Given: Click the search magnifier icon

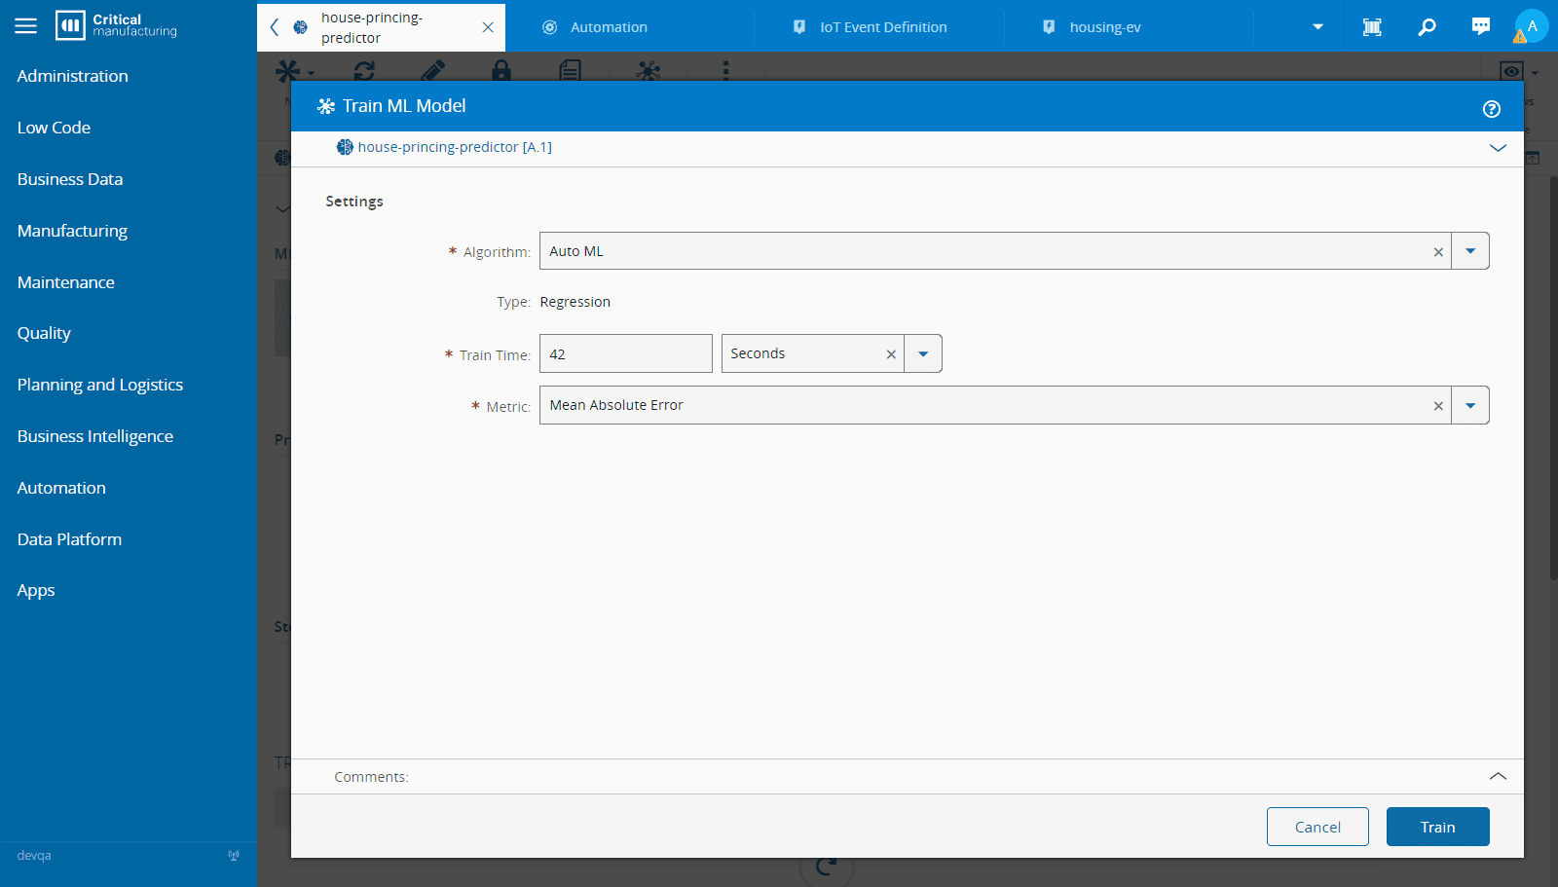Looking at the screenshot, I should click(x=1427, y=27).
